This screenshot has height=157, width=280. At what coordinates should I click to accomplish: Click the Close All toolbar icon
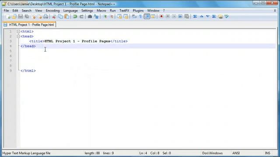pyautogui.click(x=40, y=17)
